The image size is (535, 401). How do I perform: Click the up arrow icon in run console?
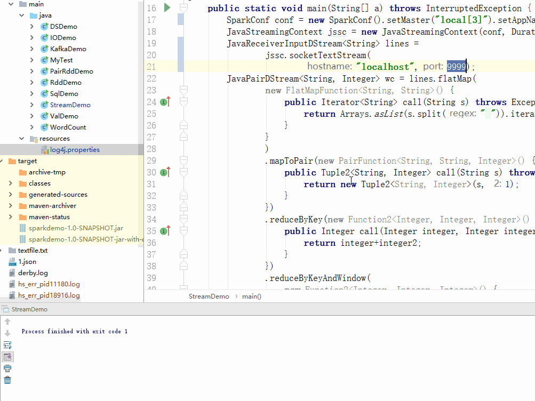(x=7, y=322)
